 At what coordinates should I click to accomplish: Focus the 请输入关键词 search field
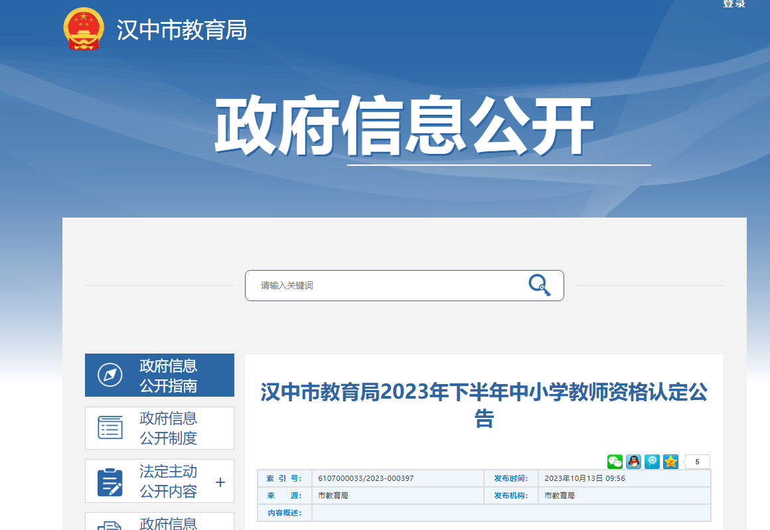coord(385,285)
